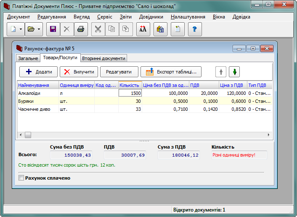Open the Довідка menu
Screen dimensions: 297x217
click(x=241, y=17)
